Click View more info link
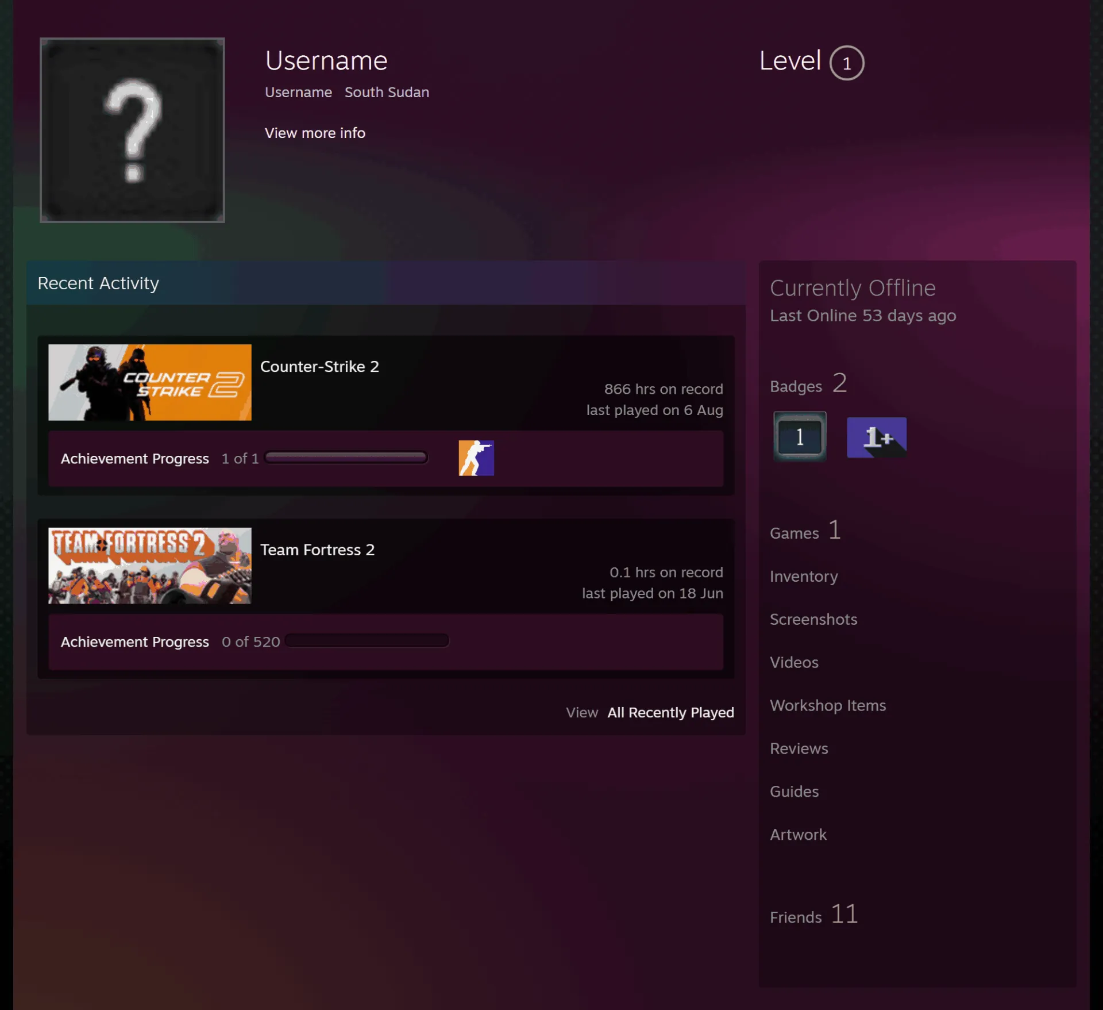Viewport: 1103px width, 1010px height. point(315,133)
